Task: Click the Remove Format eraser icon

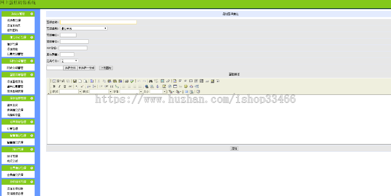Action: [168, 81]
